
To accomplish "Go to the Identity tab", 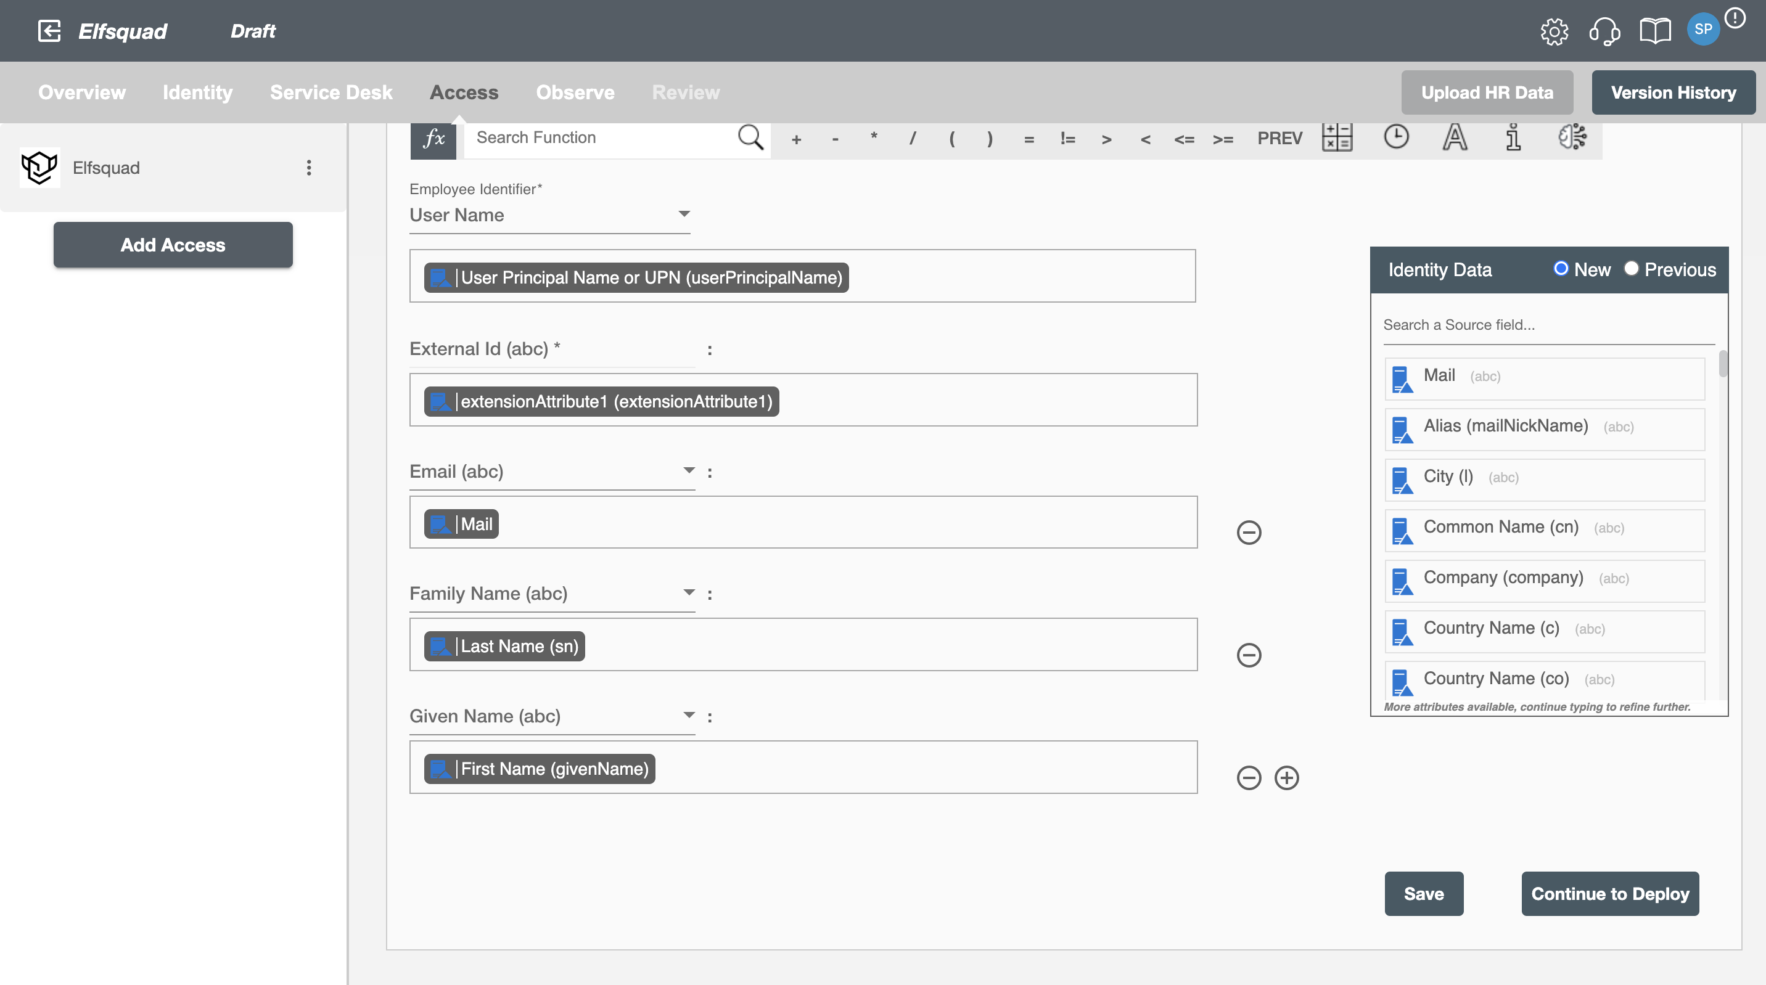I will click(x=197, y=92).
